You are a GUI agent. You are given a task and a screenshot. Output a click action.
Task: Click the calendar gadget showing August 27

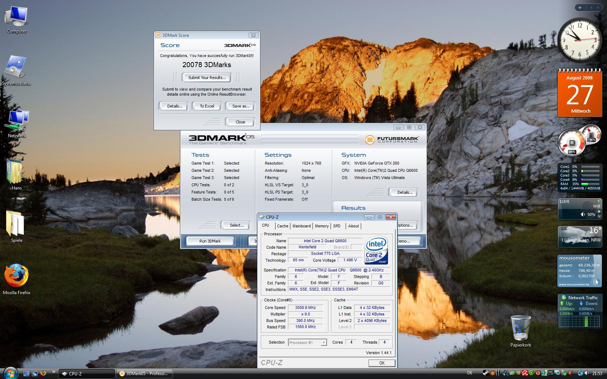(580, 93)
